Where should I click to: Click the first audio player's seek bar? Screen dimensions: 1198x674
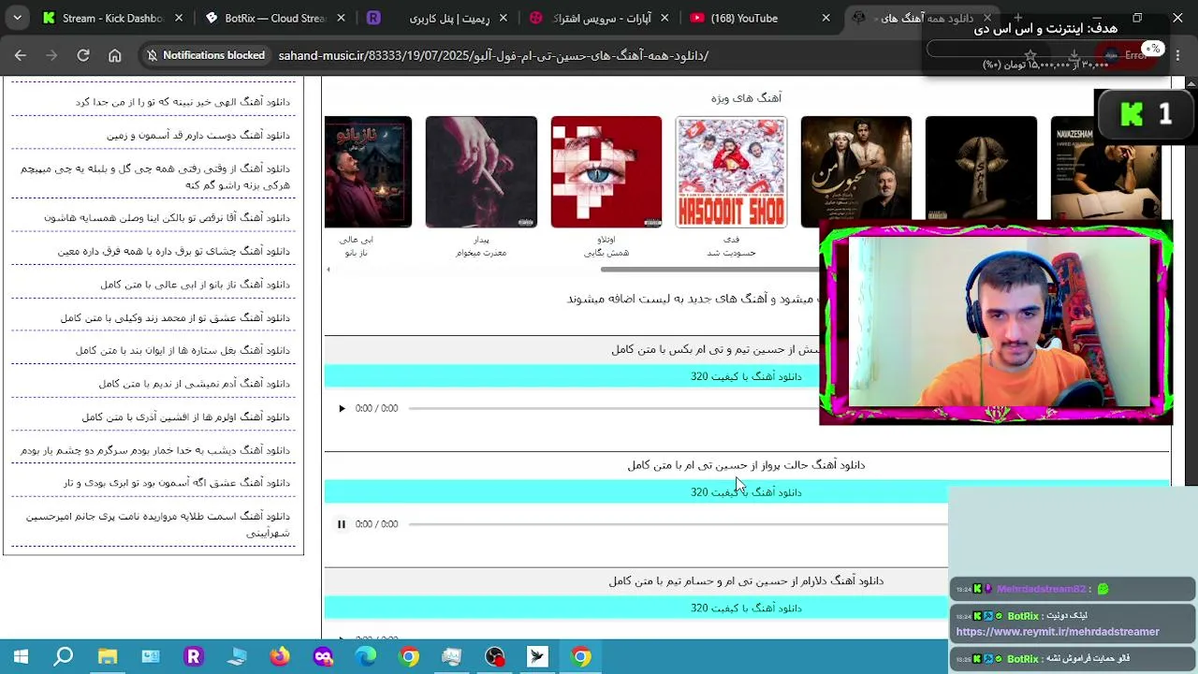(613, 408)
